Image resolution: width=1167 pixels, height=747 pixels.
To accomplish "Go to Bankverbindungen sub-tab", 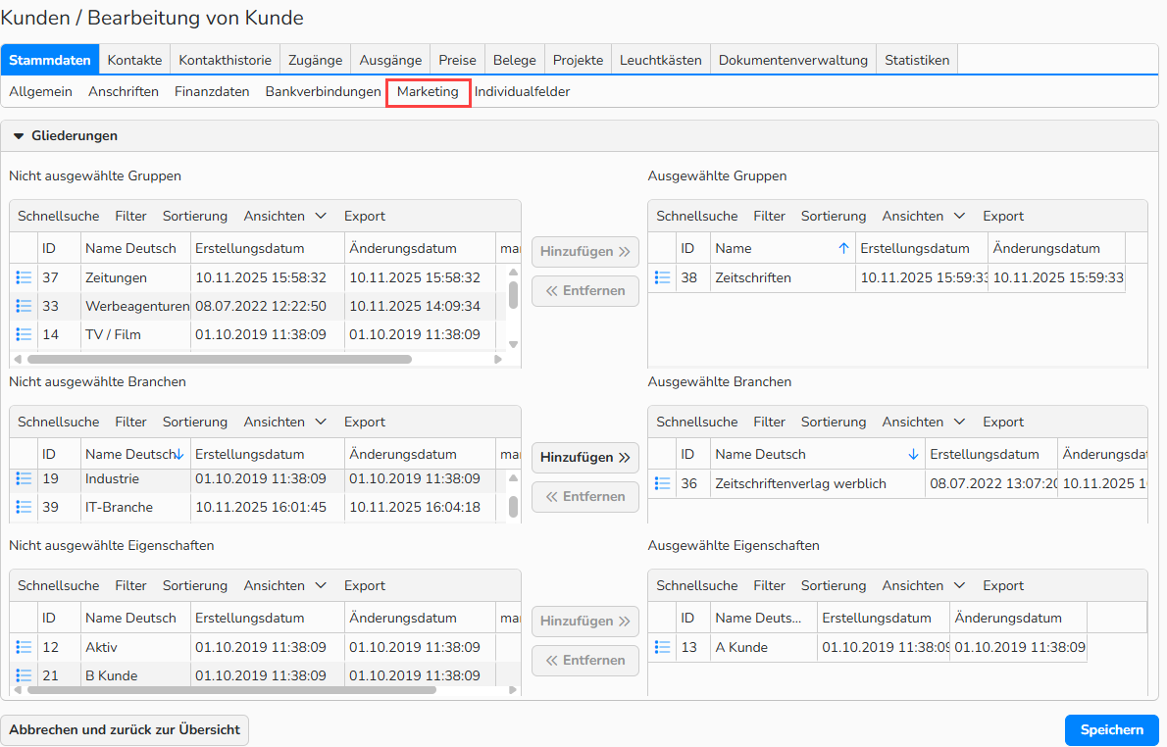I will [323, 91].
